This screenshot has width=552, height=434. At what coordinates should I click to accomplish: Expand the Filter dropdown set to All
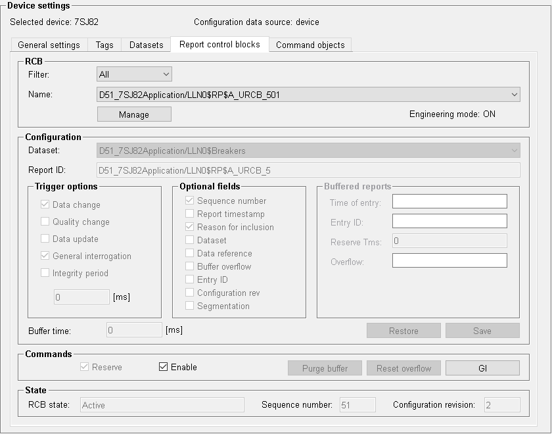(134, 75)
